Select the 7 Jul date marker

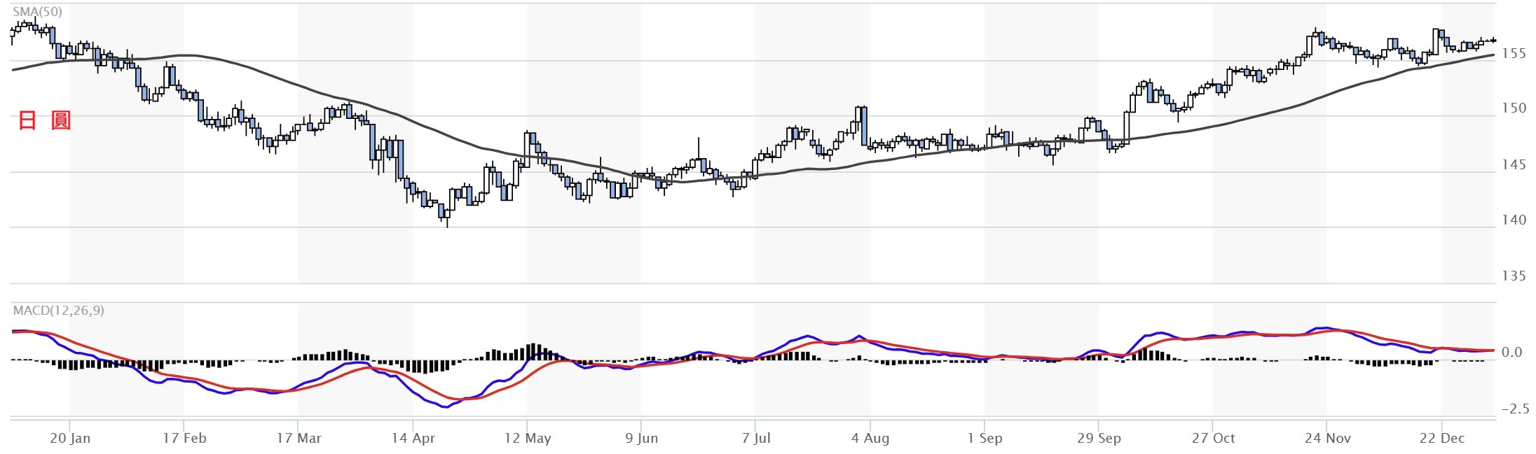[x=755, y=438]
